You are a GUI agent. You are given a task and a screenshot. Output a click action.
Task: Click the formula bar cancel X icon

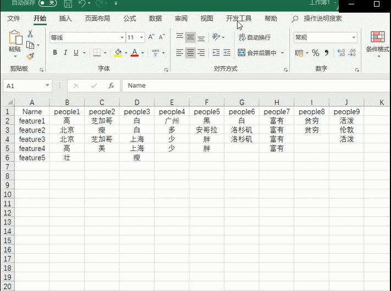click(x=76, y=86)
